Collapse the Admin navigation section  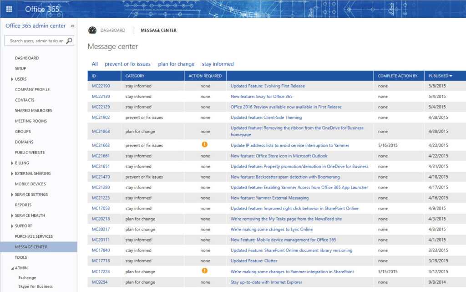[12, 268]
